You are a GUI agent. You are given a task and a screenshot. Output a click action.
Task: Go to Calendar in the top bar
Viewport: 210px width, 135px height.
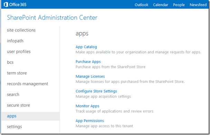pos(161,5)
